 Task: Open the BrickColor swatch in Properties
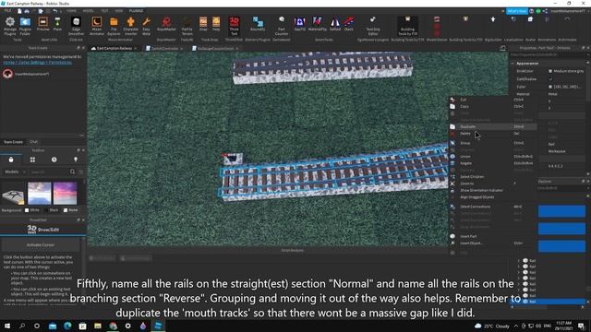click(550, 71)
